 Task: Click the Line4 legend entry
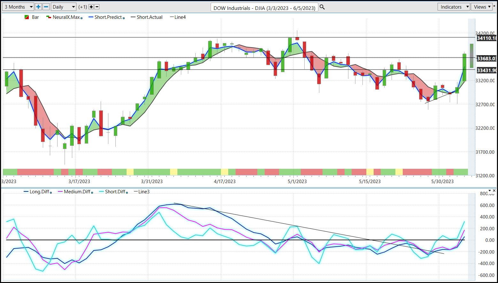[x=178, y=17]
